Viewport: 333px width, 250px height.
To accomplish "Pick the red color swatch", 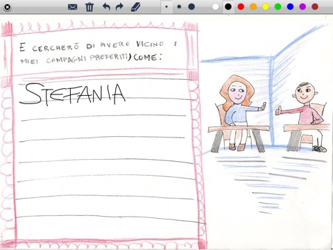I will coord(241,7).
